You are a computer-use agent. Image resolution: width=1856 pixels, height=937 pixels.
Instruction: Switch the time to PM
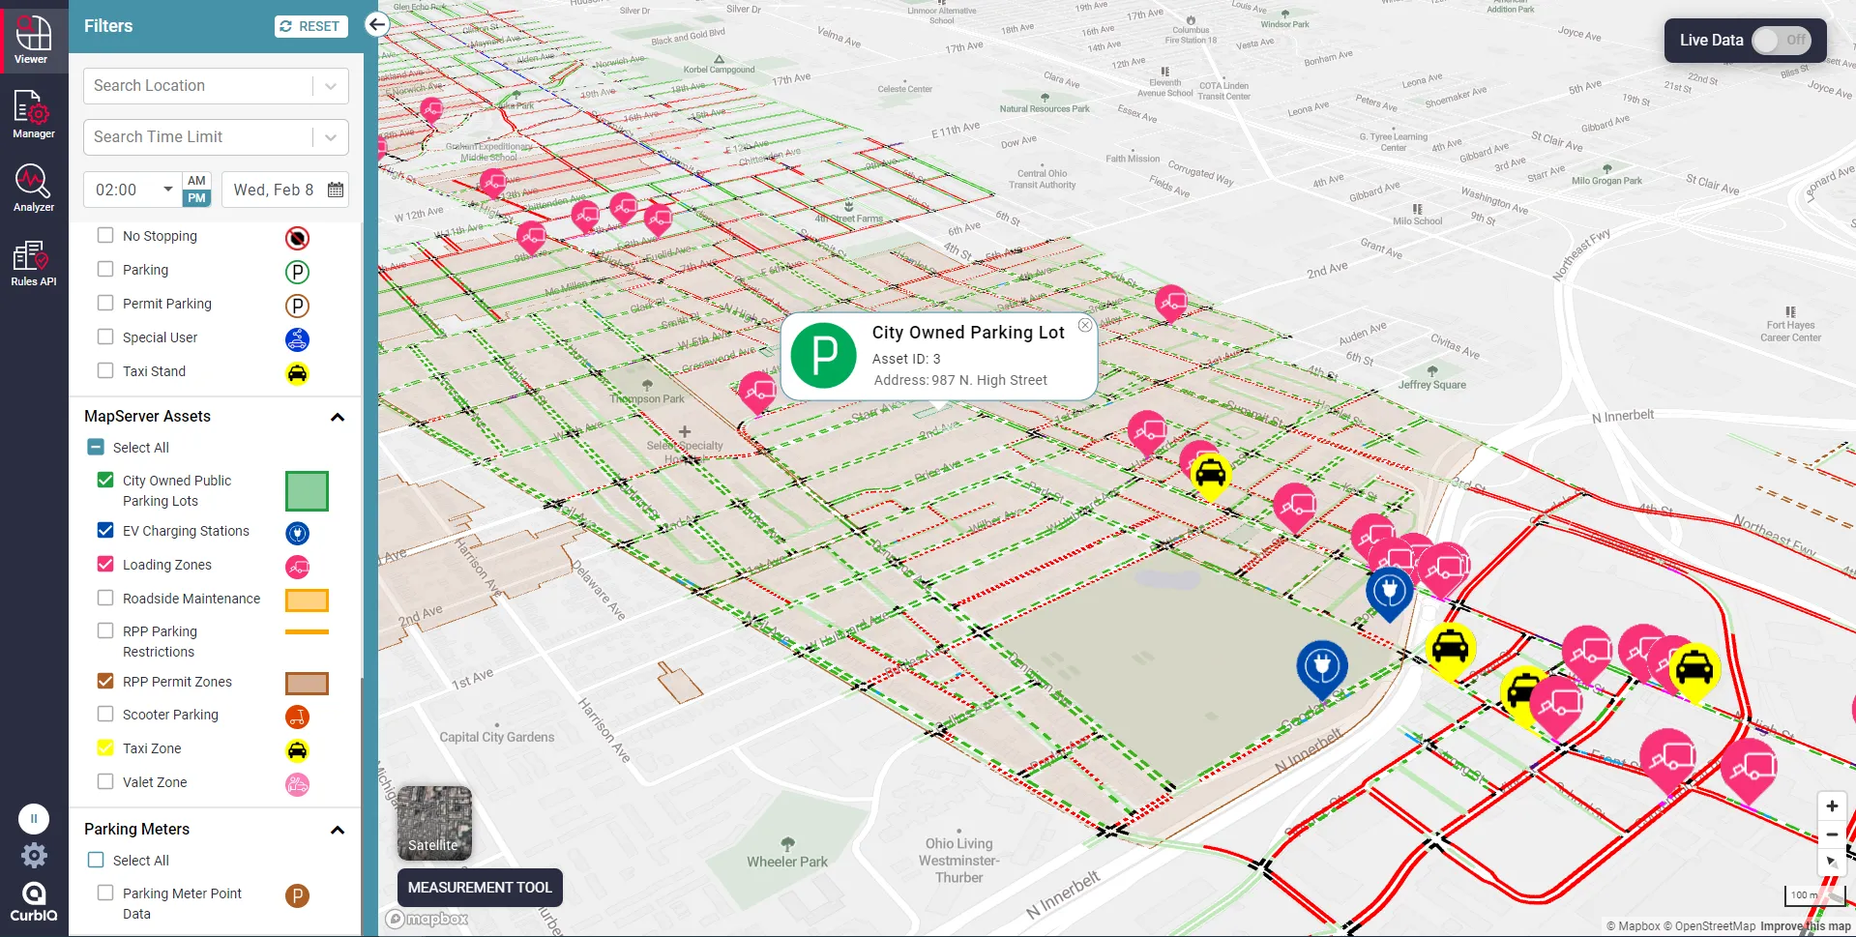pos(196,198)
